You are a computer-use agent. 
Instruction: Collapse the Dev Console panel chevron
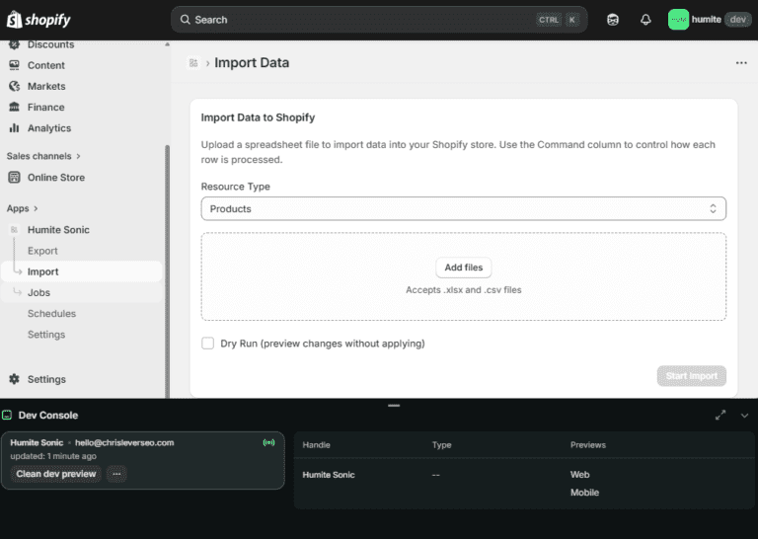(744, 416)
